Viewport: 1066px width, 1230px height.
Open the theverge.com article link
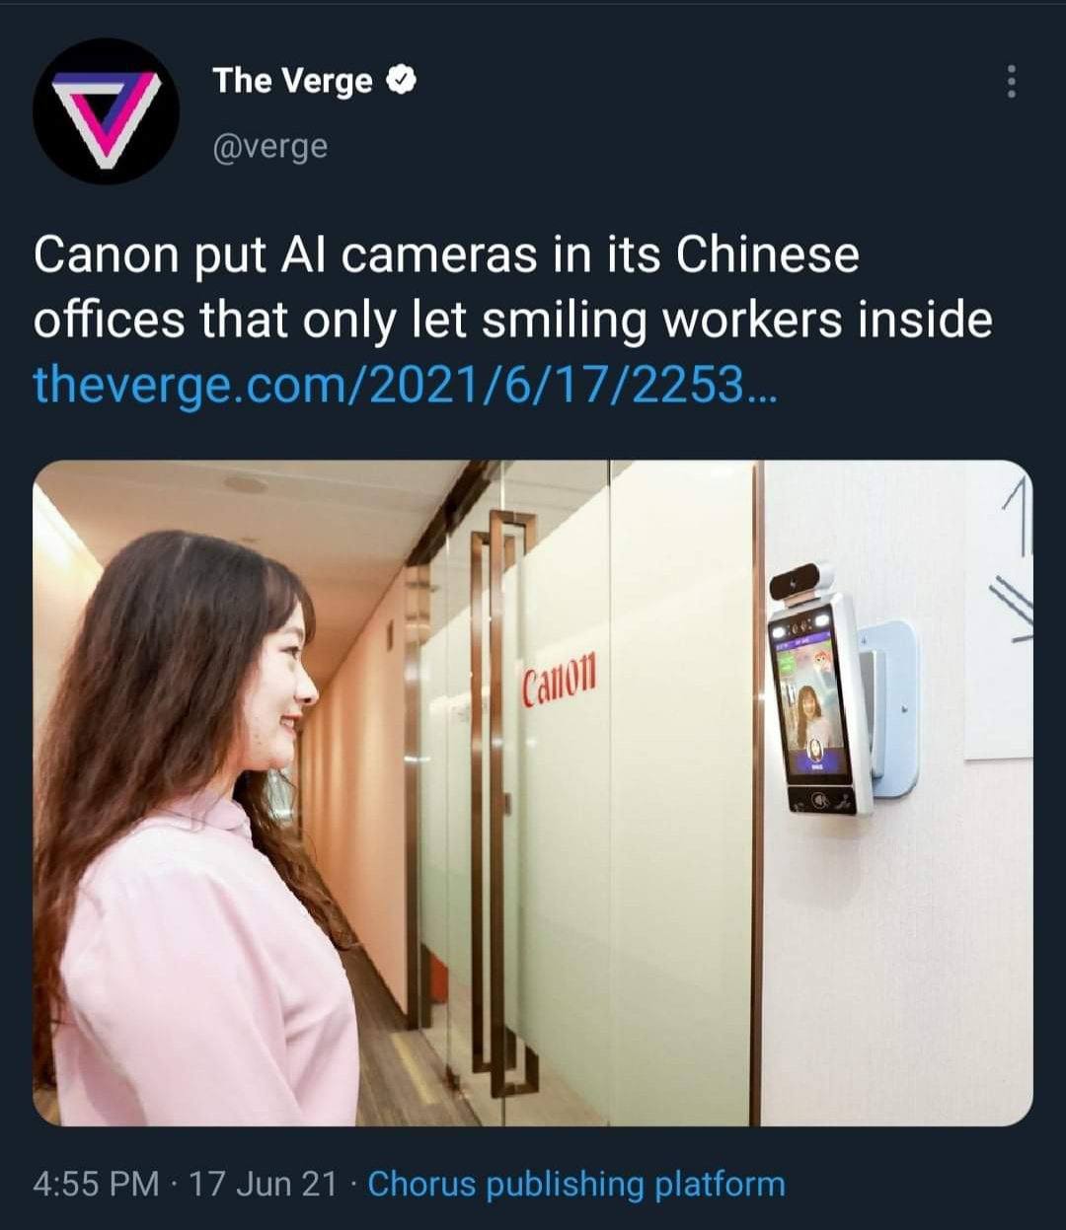[406, 386]
